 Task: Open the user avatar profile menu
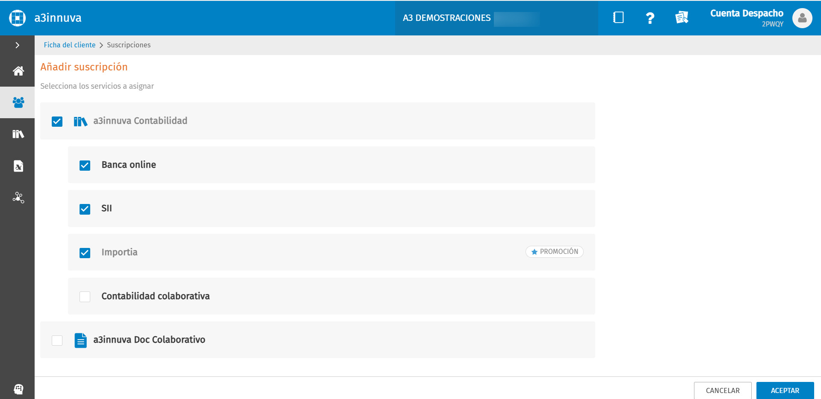802,18
